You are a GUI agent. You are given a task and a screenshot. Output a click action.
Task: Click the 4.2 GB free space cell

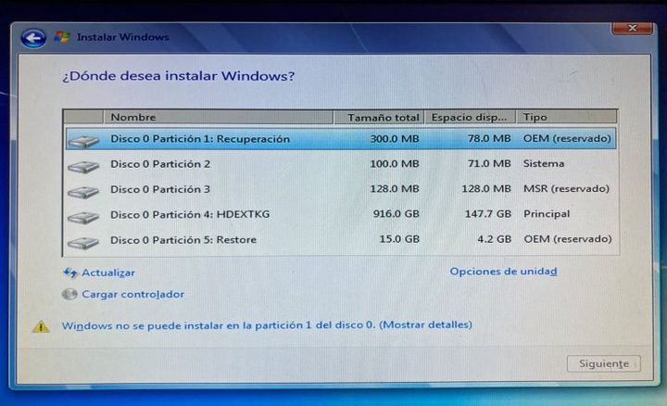coord(495,239)
